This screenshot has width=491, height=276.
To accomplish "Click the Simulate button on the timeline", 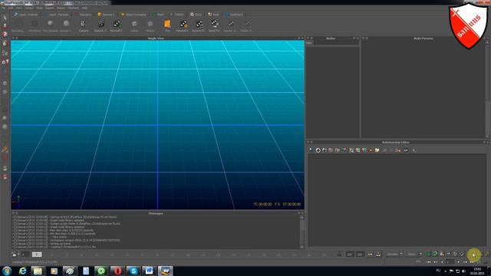I will 473,255.
